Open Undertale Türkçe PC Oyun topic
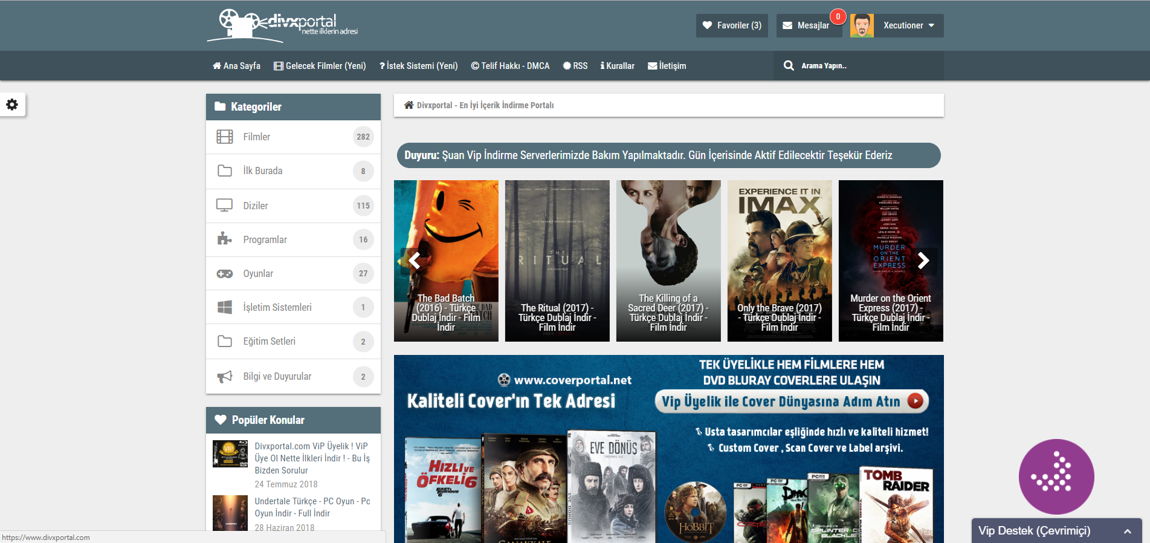 312,507
